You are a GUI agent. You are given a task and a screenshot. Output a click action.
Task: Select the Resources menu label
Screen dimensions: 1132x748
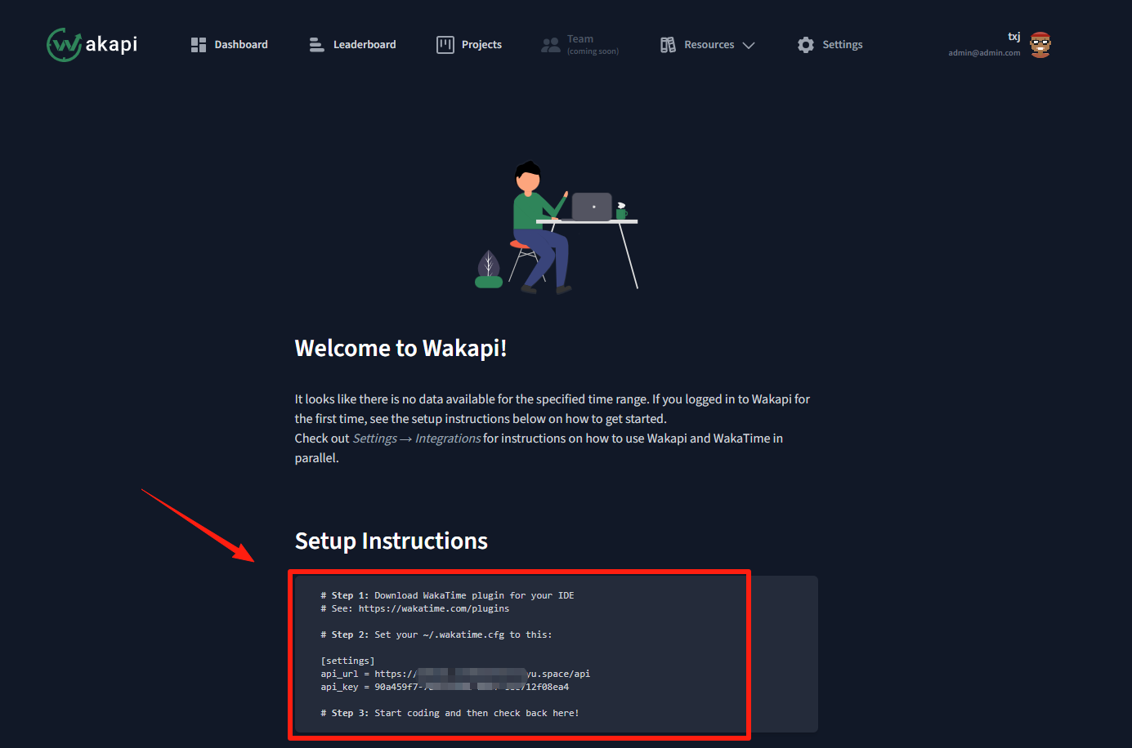coord(709,45)
